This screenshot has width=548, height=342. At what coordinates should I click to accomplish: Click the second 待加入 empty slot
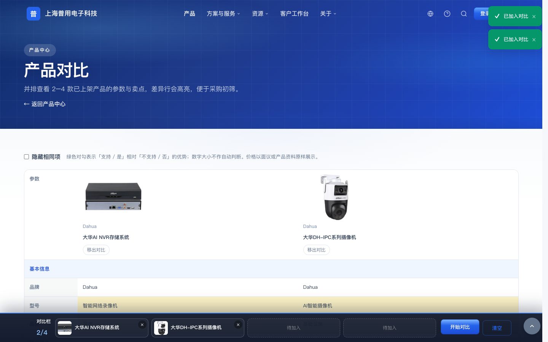point(389,328)
